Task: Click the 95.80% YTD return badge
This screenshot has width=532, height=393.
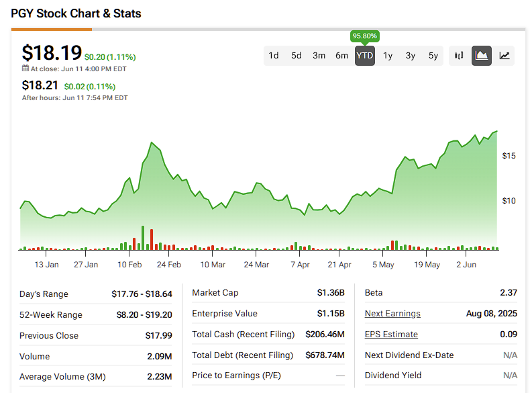Action: (x=365, y=36)
